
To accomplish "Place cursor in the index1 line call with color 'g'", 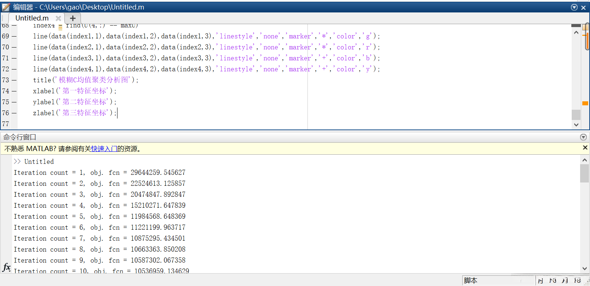I will 206,36.
